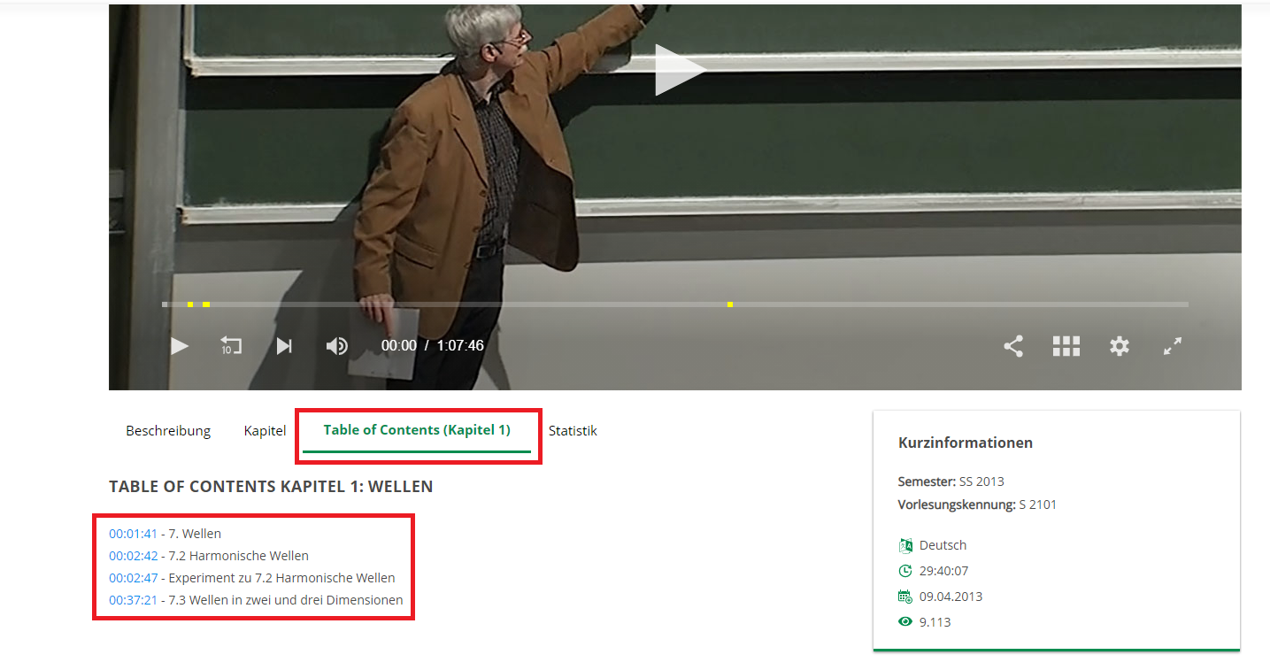Open the Statistik tab
The image size is (1270, 670).
(x=573, y=431)
